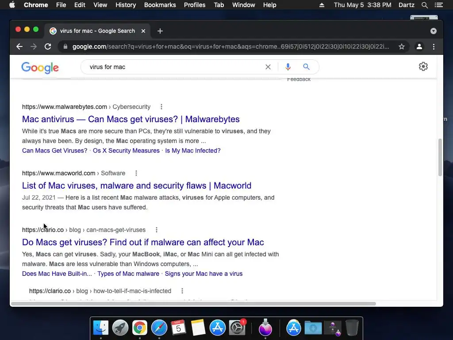Viewport: 453px width, 340px height.
Task: Open Launchpad from the Dock
Action: point(120,328)
